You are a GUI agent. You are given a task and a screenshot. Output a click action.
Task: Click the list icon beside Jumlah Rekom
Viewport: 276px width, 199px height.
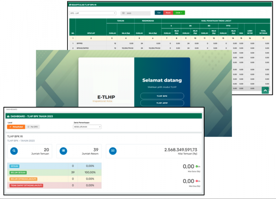coord(63,151)
